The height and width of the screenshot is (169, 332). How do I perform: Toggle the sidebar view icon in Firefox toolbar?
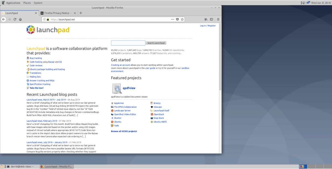point(212,19)
